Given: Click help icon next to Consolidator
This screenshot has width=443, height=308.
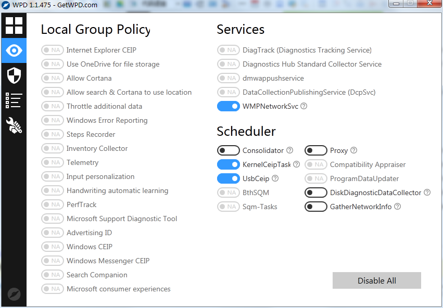Looking at the screenshot, I should [x=290, y=151].
